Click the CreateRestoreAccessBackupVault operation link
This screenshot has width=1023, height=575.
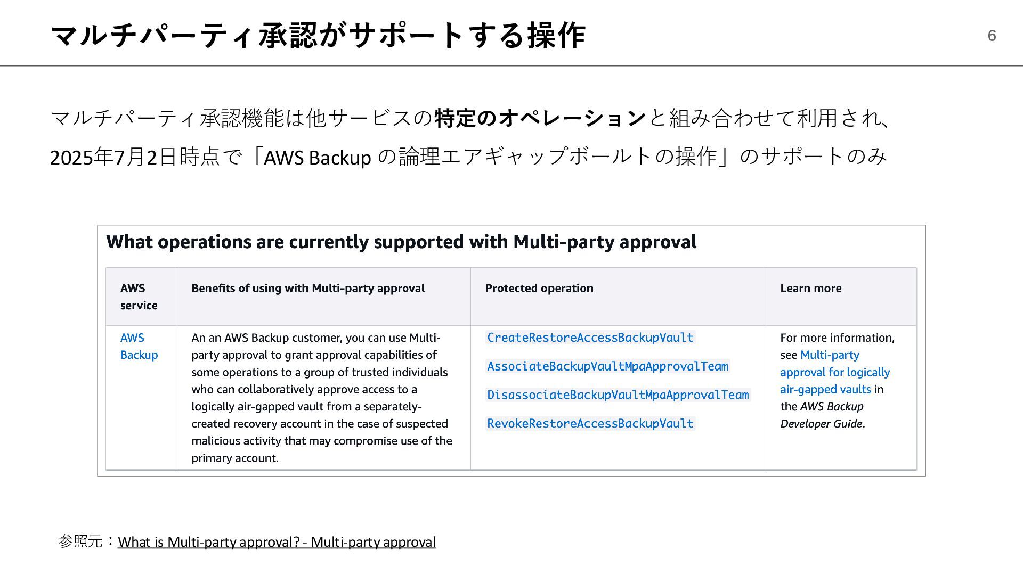point(590,338)
